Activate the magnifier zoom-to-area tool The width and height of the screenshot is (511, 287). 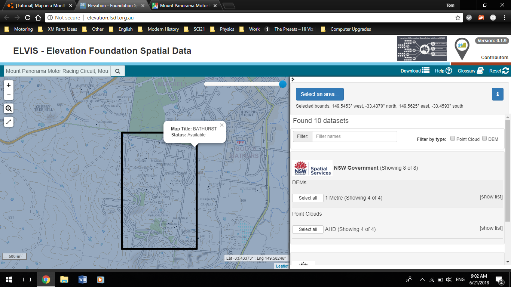9,109
